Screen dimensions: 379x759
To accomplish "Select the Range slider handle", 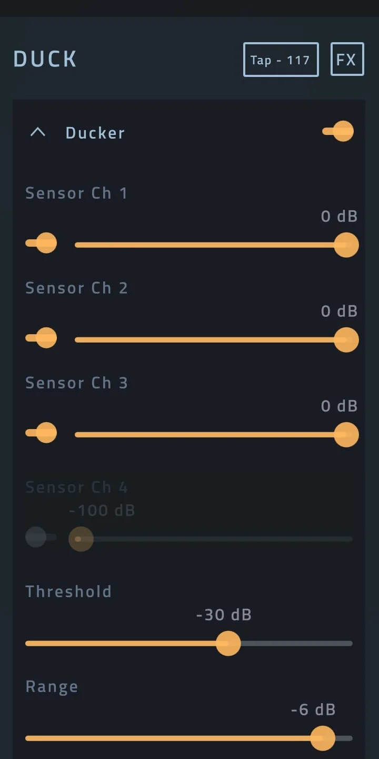I will (x=323, y=738).
